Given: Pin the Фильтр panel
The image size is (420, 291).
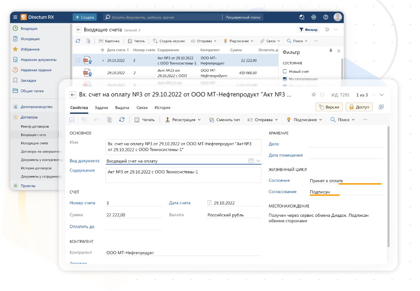Looking at the screenshot, I should [x=331, y=51].
